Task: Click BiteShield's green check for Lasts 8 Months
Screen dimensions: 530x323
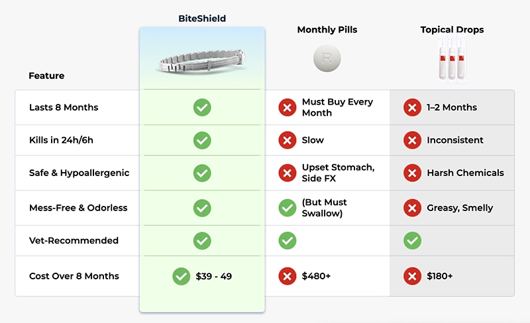Action: point(202,107)
